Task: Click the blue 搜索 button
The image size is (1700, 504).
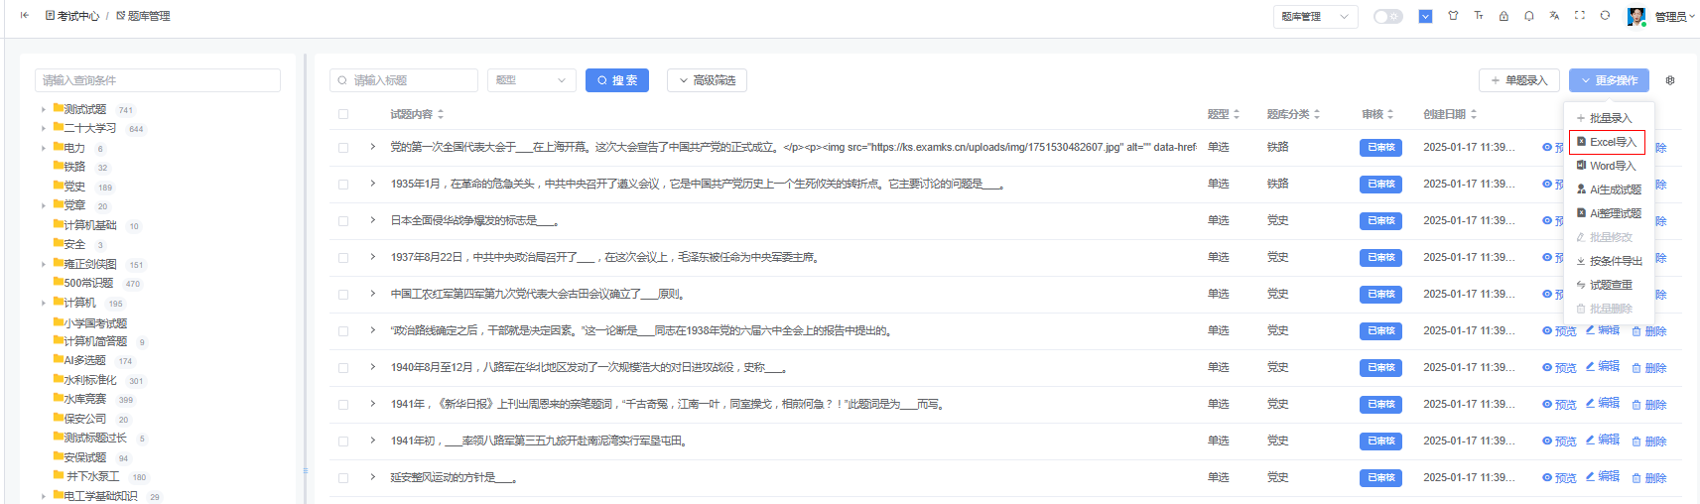Action: [x=617, y=80]
